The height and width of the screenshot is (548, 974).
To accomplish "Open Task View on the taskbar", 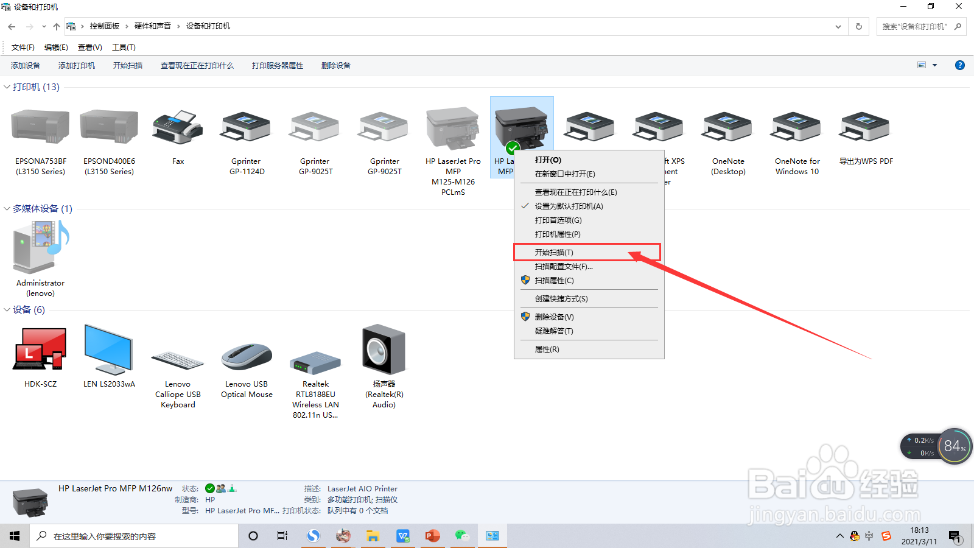I will tap(282, 536).
